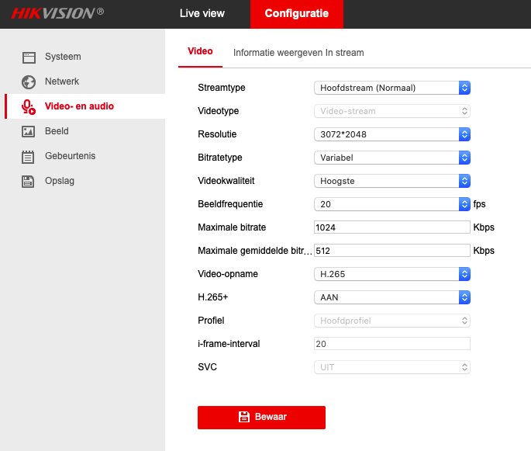Switch to the Live view tab
The image size is (531, 451).
202,14
